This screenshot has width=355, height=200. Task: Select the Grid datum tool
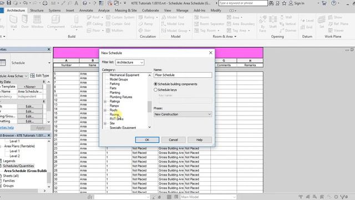[306, 27]
